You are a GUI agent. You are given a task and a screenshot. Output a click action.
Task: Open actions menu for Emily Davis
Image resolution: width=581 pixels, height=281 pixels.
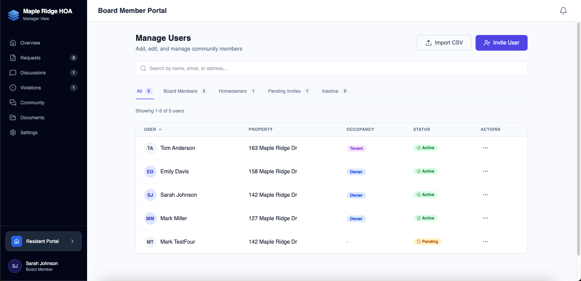485,171
